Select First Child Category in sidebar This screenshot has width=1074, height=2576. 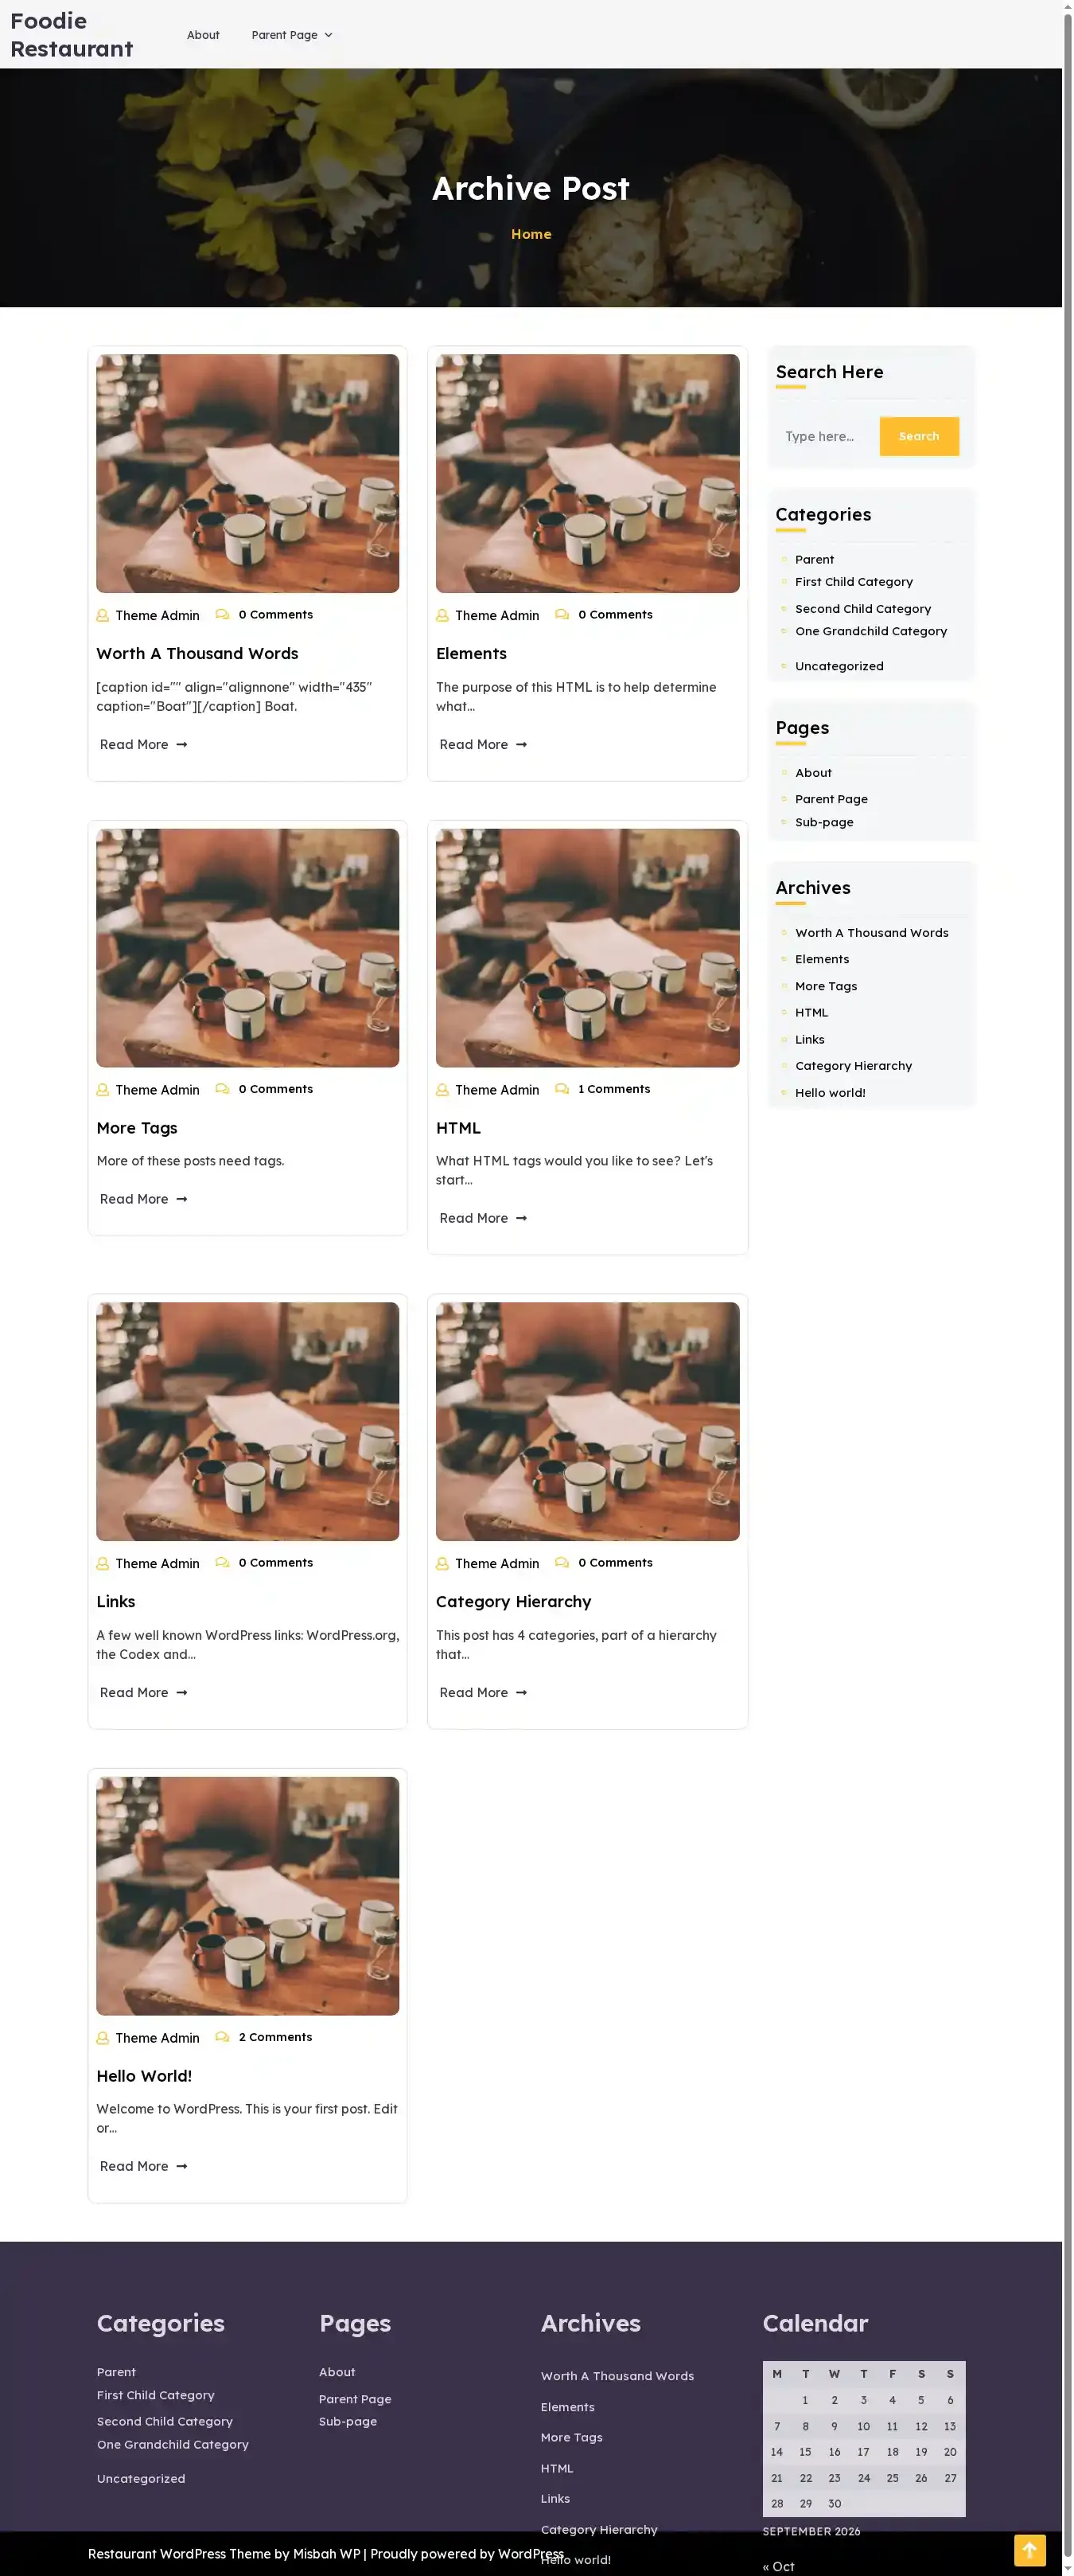853,581
